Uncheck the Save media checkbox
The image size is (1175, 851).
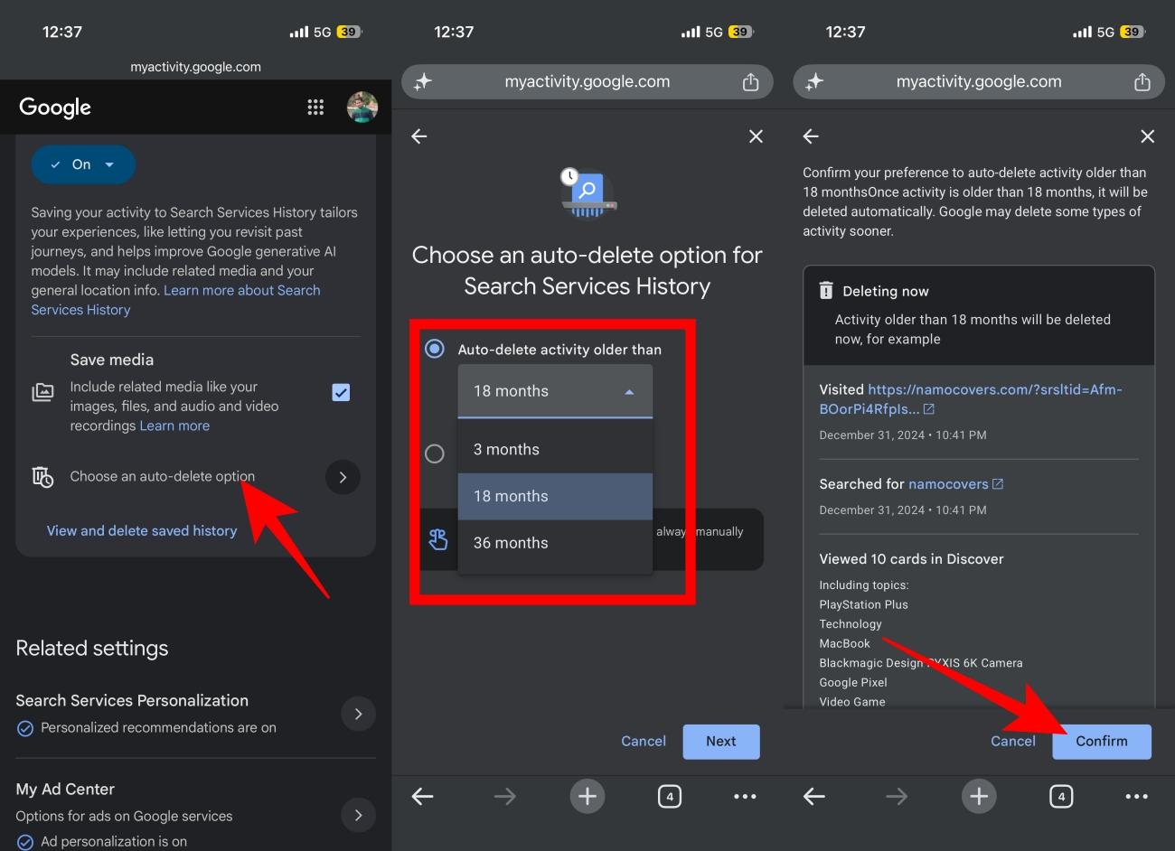[341, 392]
